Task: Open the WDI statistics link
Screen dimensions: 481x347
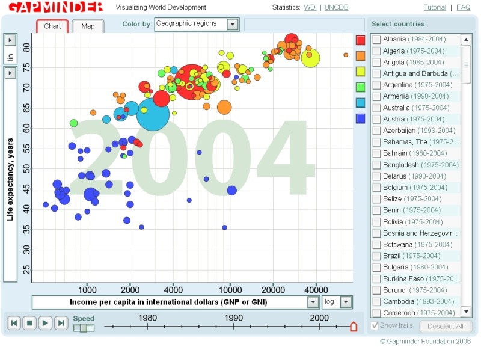Action: coord(310,7)
